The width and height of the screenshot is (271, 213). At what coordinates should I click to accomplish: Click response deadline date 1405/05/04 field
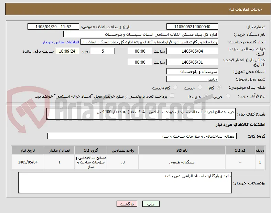tap(192, 51)
